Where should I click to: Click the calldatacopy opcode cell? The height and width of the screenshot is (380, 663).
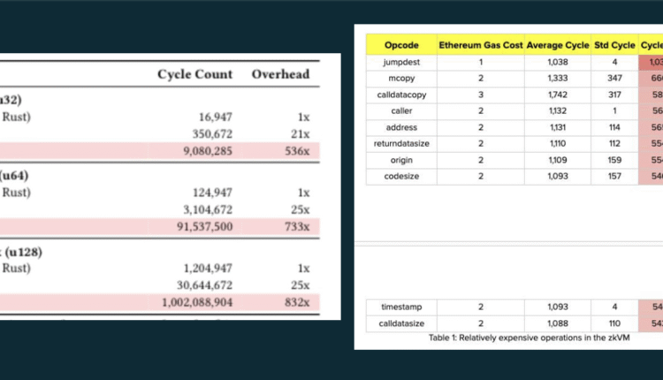click(x=401, y=95)
